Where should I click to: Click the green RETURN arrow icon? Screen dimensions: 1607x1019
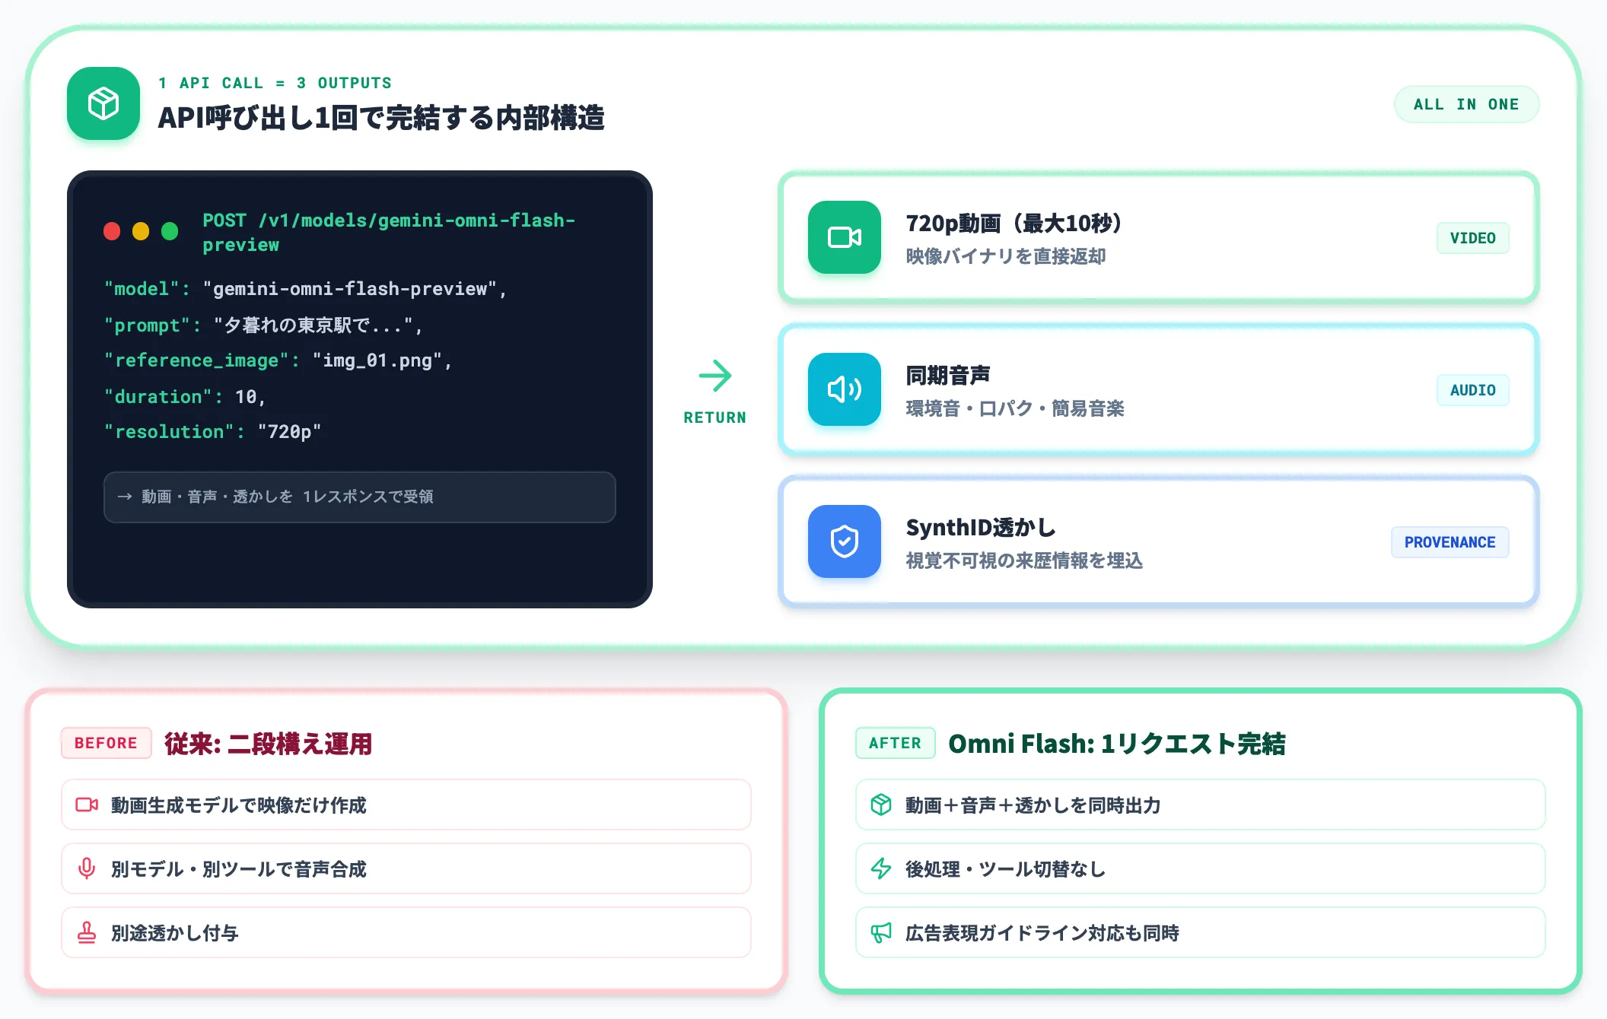715,376
